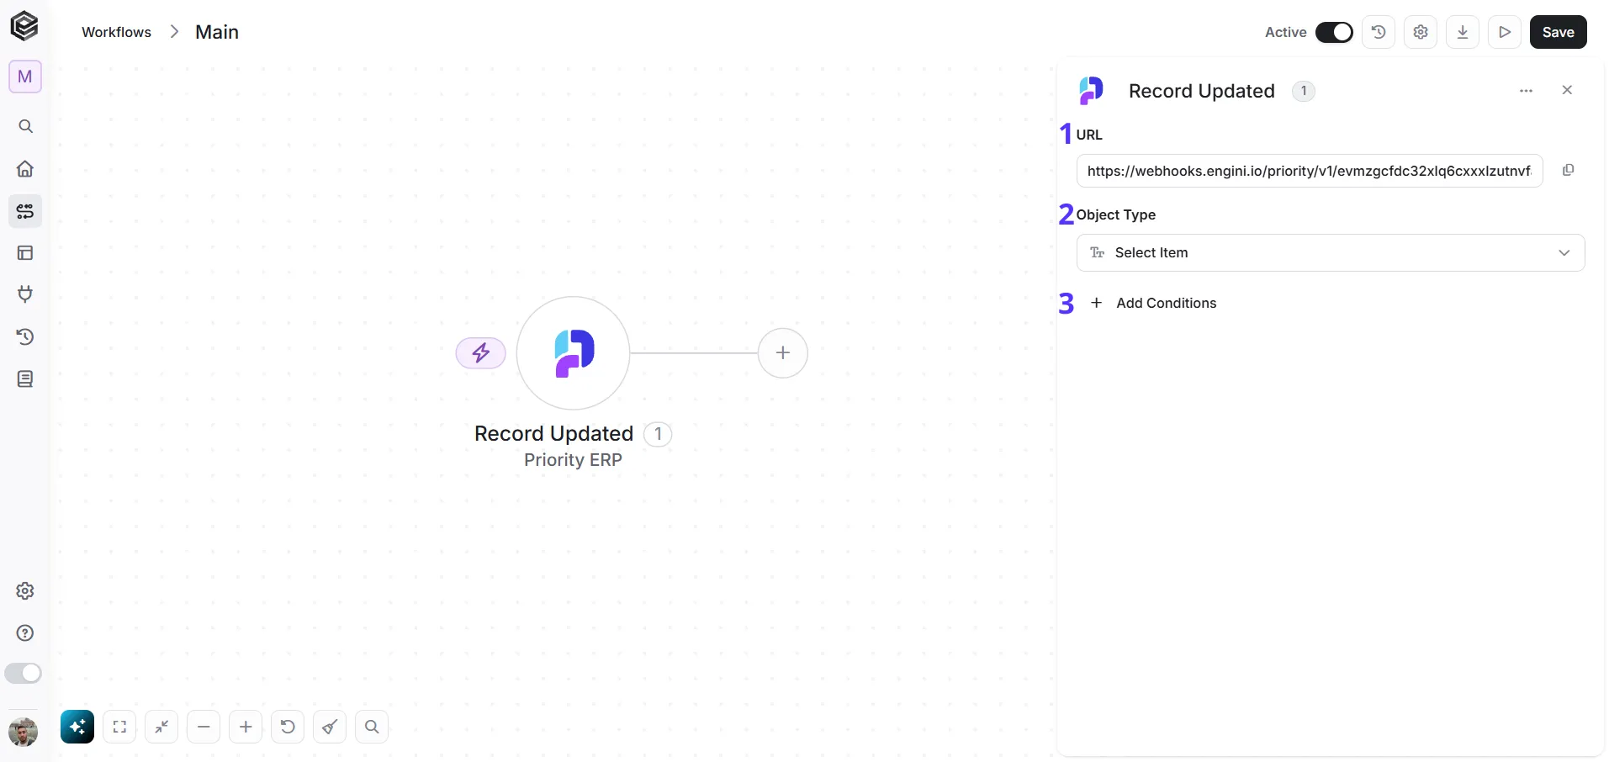Open workflow version history in header
The width and height of the screenshot is (1609, 762).
point(1379,32)
